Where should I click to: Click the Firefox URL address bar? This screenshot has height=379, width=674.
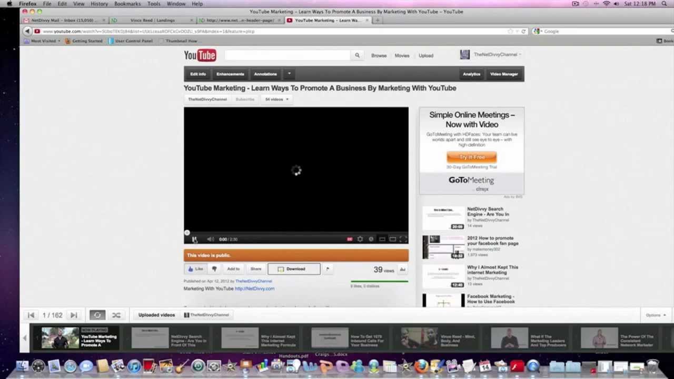279,32
